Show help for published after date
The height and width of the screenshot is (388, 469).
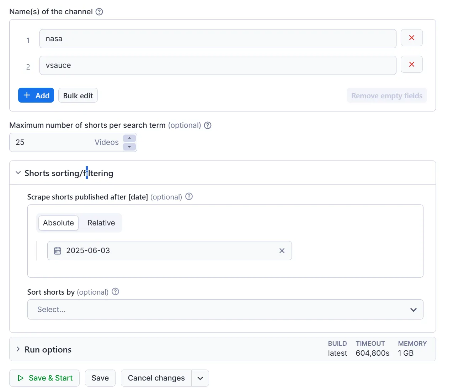[189, 196]
